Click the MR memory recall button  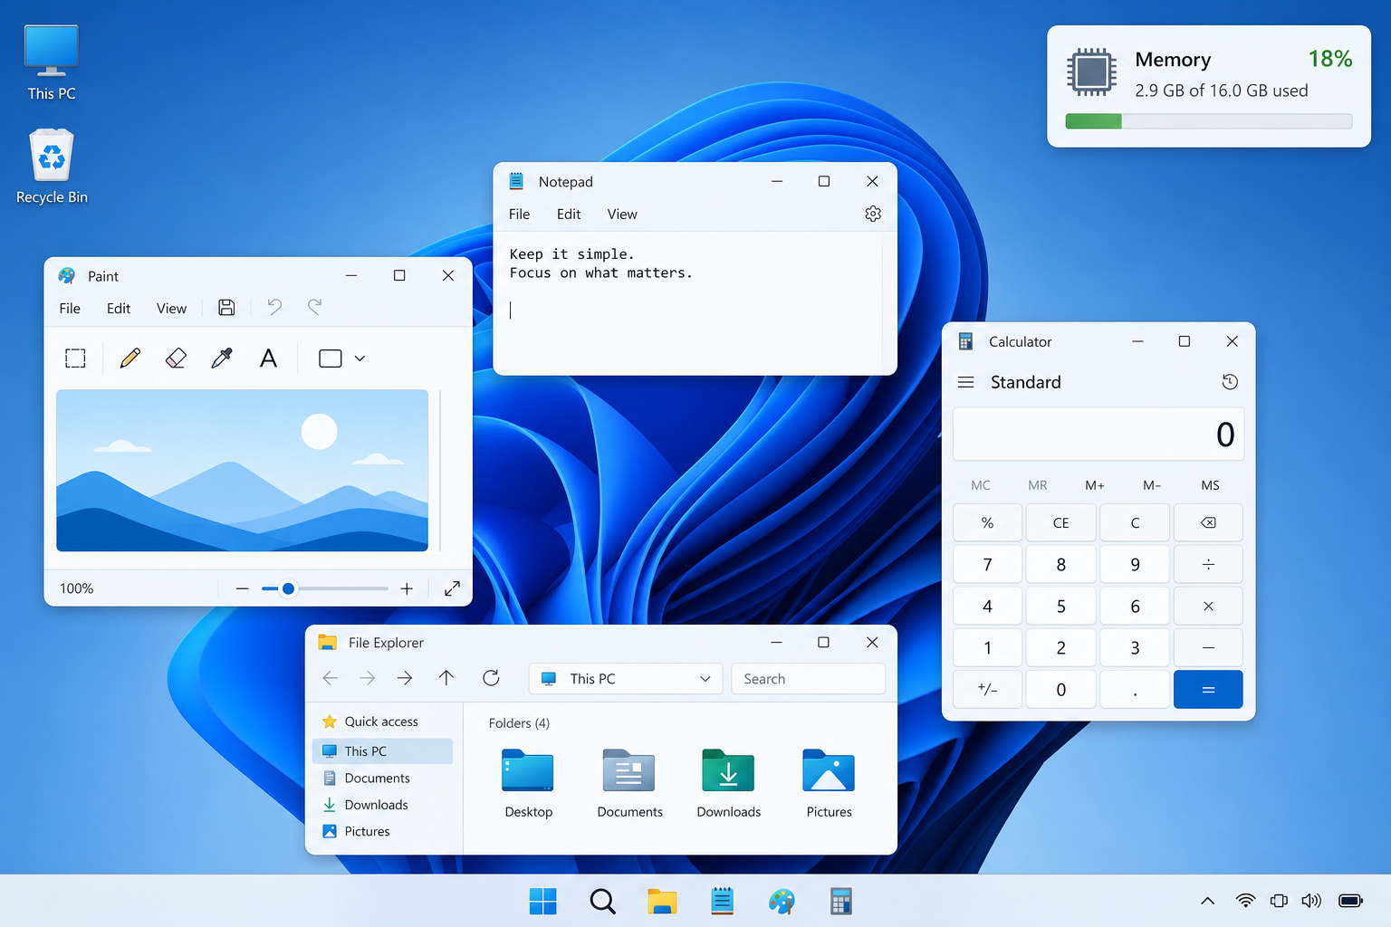[1038, 485]
